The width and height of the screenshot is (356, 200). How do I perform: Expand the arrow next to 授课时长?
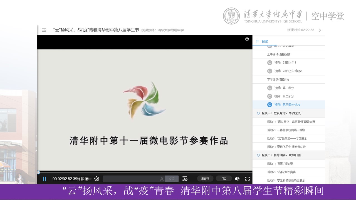(x=320, y=30)
